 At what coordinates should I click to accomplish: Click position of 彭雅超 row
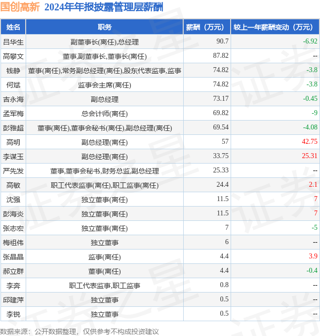[x=105, y=128]
